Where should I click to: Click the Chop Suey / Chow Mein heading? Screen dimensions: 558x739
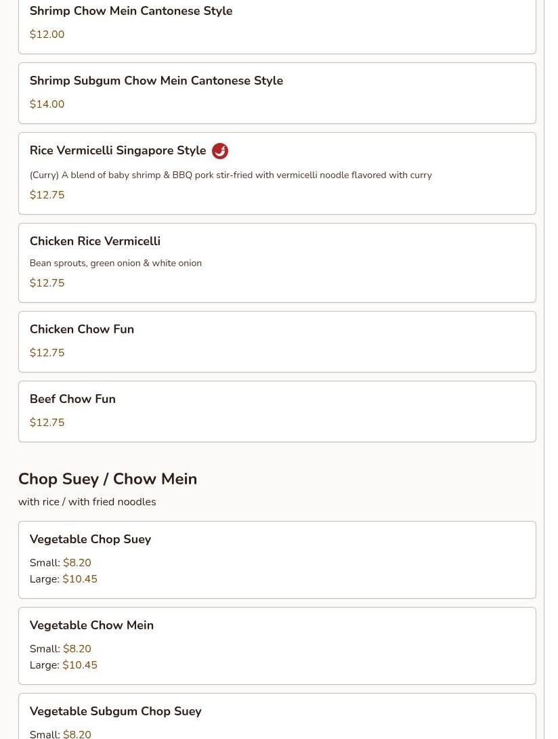[108, 479]
